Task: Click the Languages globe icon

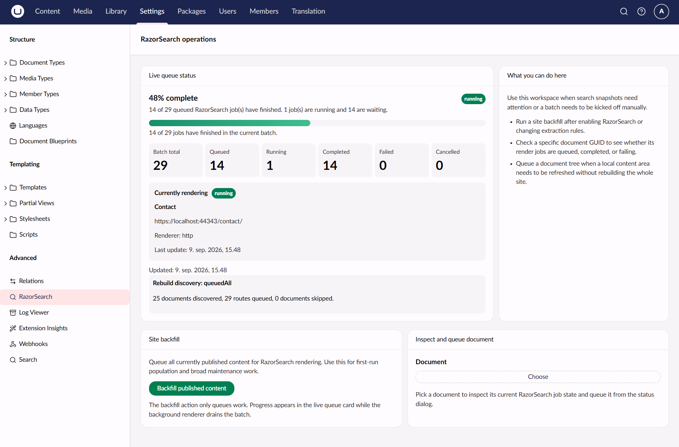Action: (13, 125)
